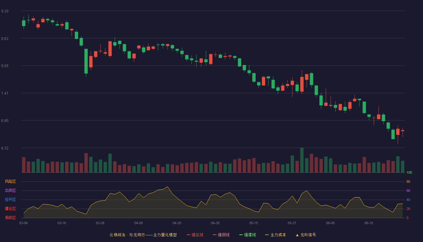Click the 05-15 date label
Image resolution: width=423 pixels, height=242 pixels.
[x=253, y=223]
